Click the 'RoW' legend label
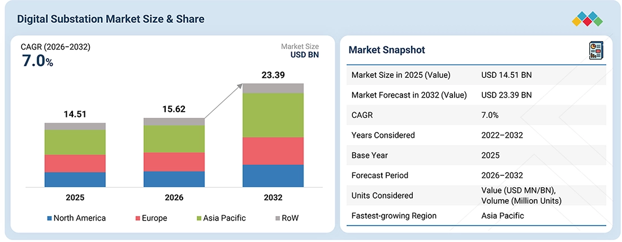This screenshot has height=242, width=622. 290,218
